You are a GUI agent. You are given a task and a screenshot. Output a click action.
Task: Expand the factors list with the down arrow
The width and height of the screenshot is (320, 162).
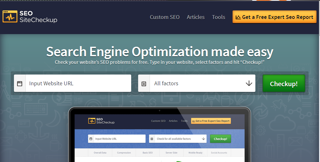point(249,83)
